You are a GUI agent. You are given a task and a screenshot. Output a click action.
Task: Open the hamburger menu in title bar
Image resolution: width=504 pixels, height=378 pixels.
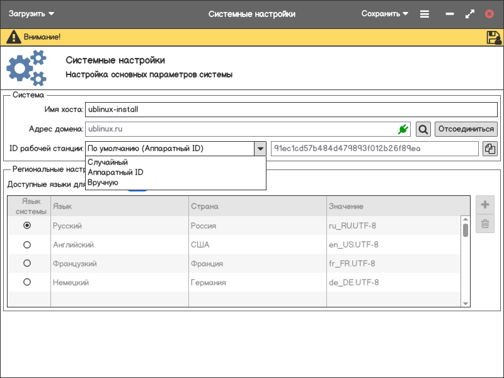(x=425, y=14)
